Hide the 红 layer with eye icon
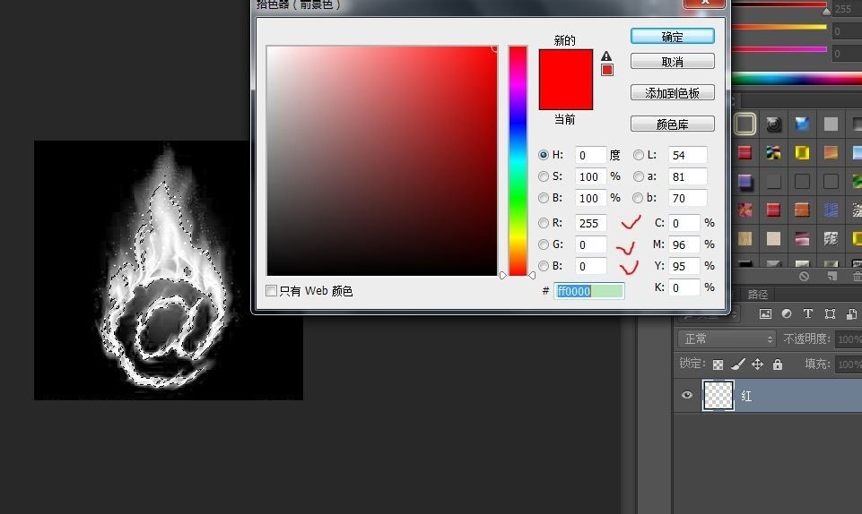Screen dimensions: 862x514 click(687, 395)
